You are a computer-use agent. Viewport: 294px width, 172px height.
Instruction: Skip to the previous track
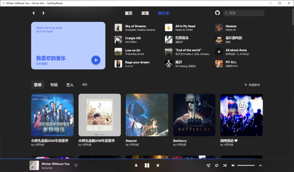(136, 165)
